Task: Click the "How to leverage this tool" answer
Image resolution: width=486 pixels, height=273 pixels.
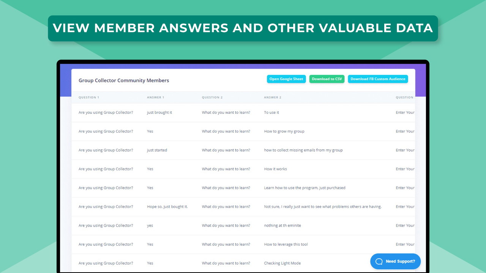Action: coord(286,244)
